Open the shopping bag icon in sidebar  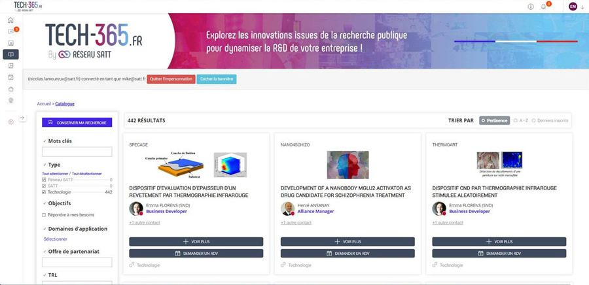point(10,89)
